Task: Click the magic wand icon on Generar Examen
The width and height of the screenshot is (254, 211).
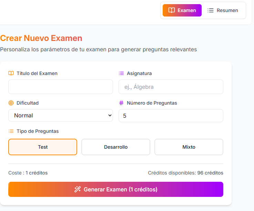Action: click(x=78, y=189)
